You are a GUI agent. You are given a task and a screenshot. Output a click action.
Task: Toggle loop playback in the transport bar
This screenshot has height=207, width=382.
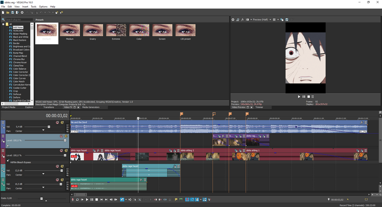(78, 199)
